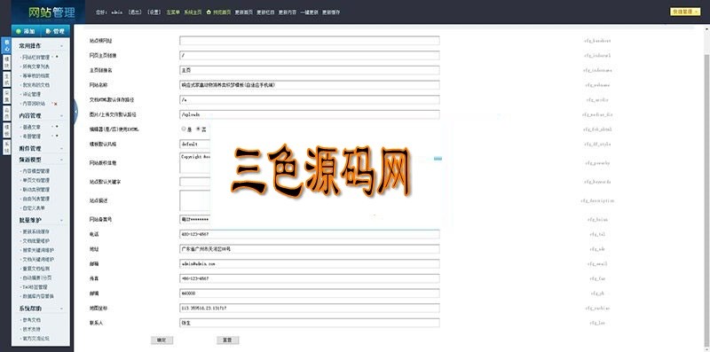Switch to the 模板 vertical tab
Viewport: 710px width, 352px height.
(6, 129)
